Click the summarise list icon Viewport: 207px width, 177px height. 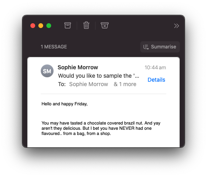coord(146,47)
